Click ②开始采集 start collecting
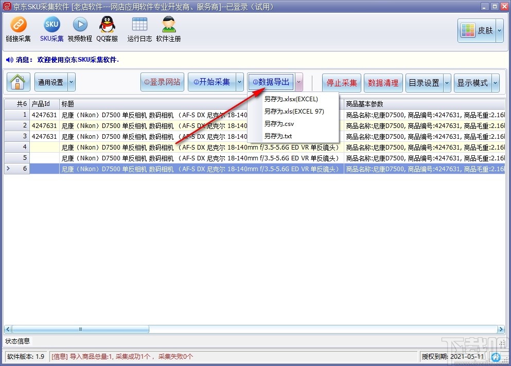Viewport: 511px width, 366px height. point(212,82)
